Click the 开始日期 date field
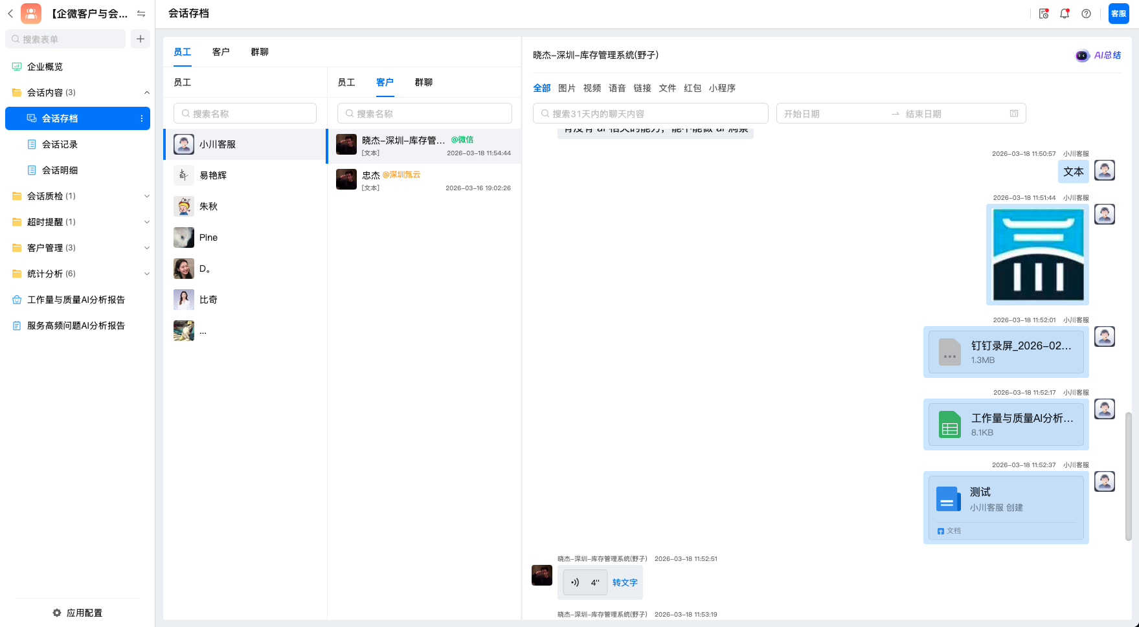 [832, 114]
